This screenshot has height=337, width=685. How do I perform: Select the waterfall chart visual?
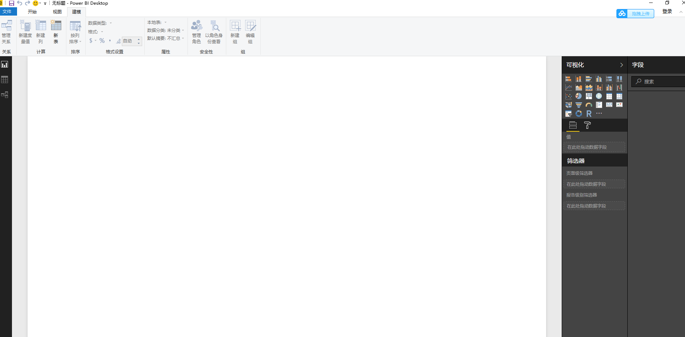coord(619,87)
